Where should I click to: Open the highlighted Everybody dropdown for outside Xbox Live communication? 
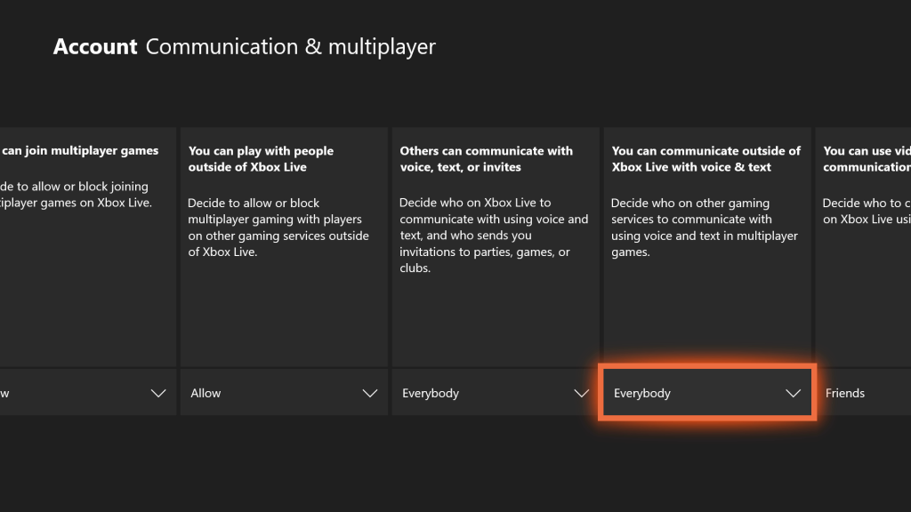tap(707, 393)
